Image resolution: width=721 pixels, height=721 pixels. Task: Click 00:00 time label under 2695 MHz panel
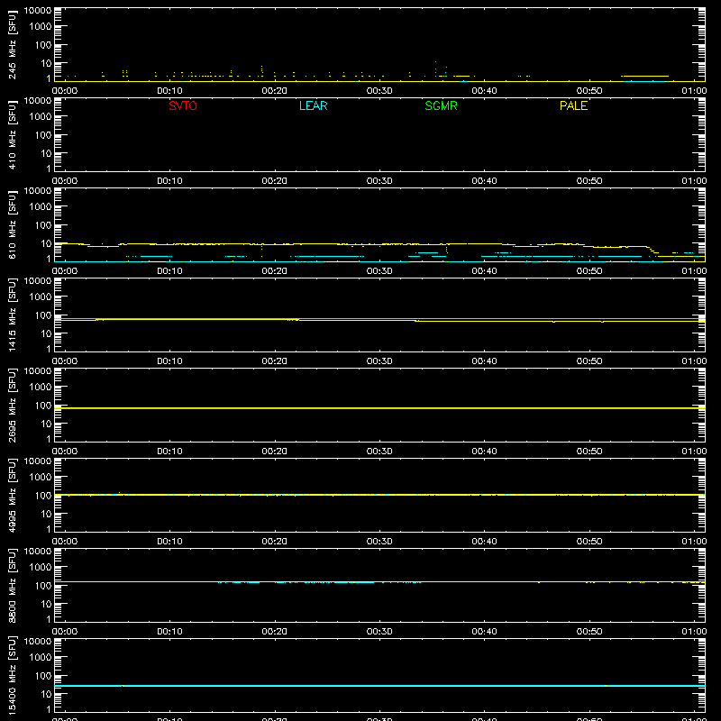65,452
